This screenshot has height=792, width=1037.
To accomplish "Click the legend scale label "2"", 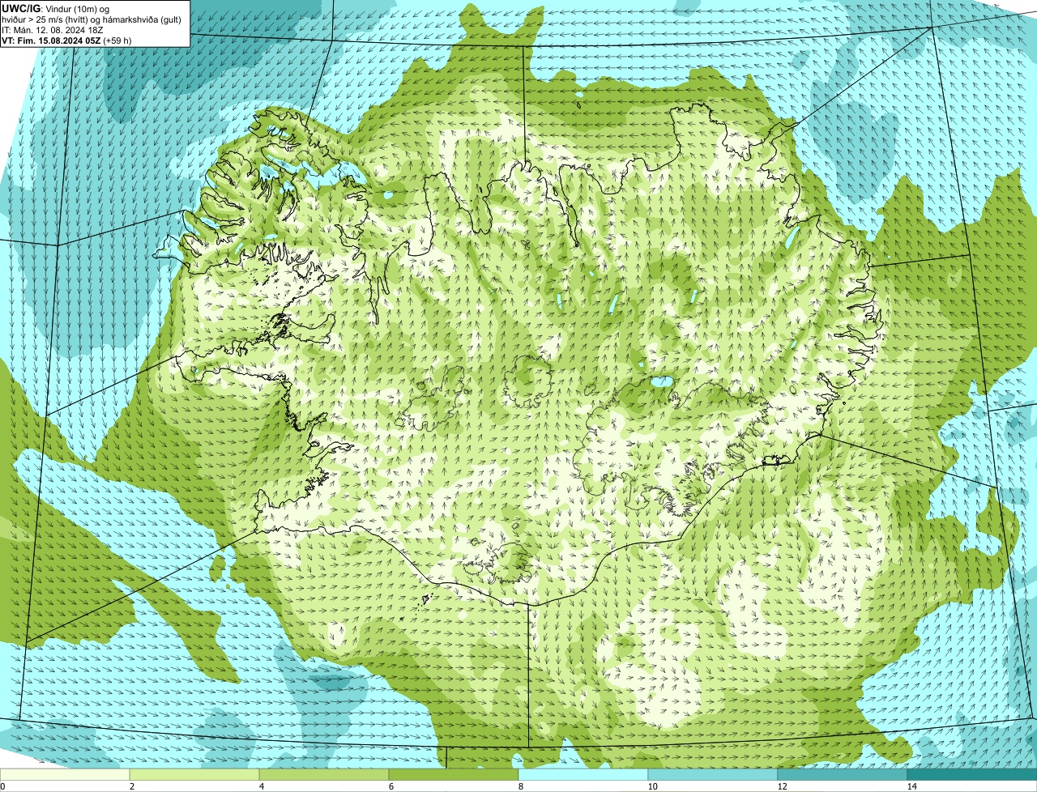I will (131, 786).
